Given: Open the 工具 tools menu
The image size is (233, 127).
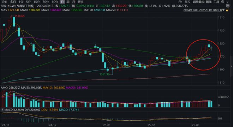Looking at the screenshot, I should 216,2.
